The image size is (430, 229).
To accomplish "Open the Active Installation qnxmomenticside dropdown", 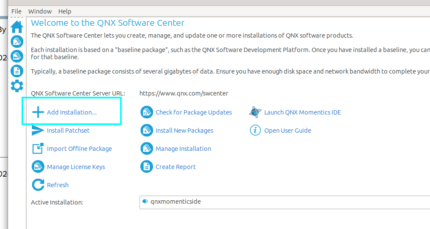I will point(285,202).
